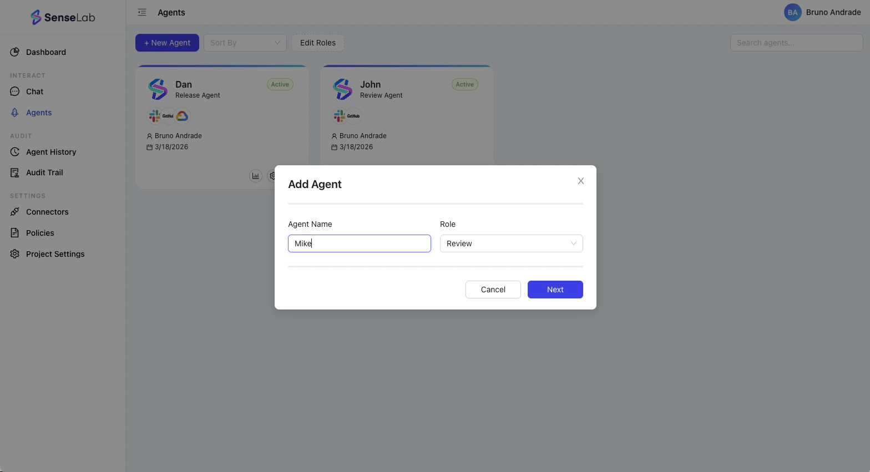870x472 pixels.
Task: Collapse sidebar using the menu-fold icon
Action: (x=142, y=12)
